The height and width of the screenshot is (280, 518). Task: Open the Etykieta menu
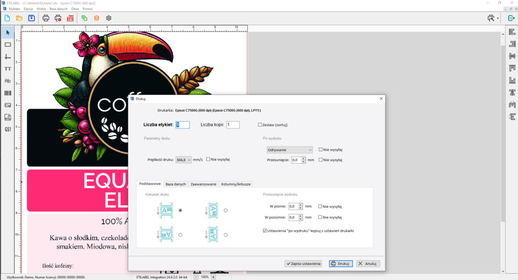(x=14, y=9)
